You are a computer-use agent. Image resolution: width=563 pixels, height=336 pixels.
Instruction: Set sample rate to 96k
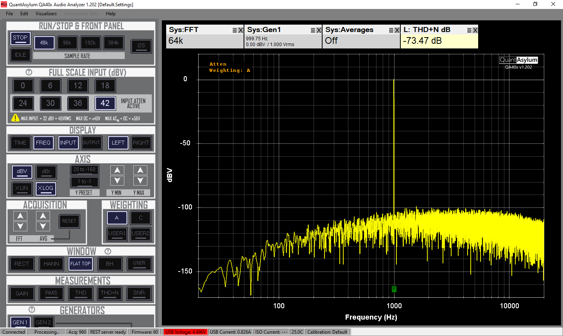click(67, 43)
